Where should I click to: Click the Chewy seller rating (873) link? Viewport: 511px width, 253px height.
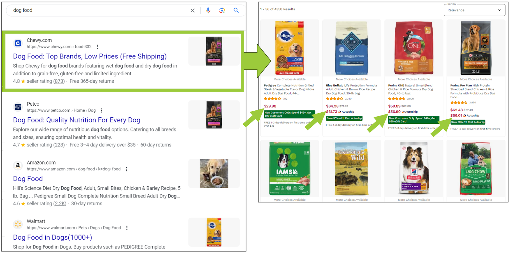pos(59,81)
